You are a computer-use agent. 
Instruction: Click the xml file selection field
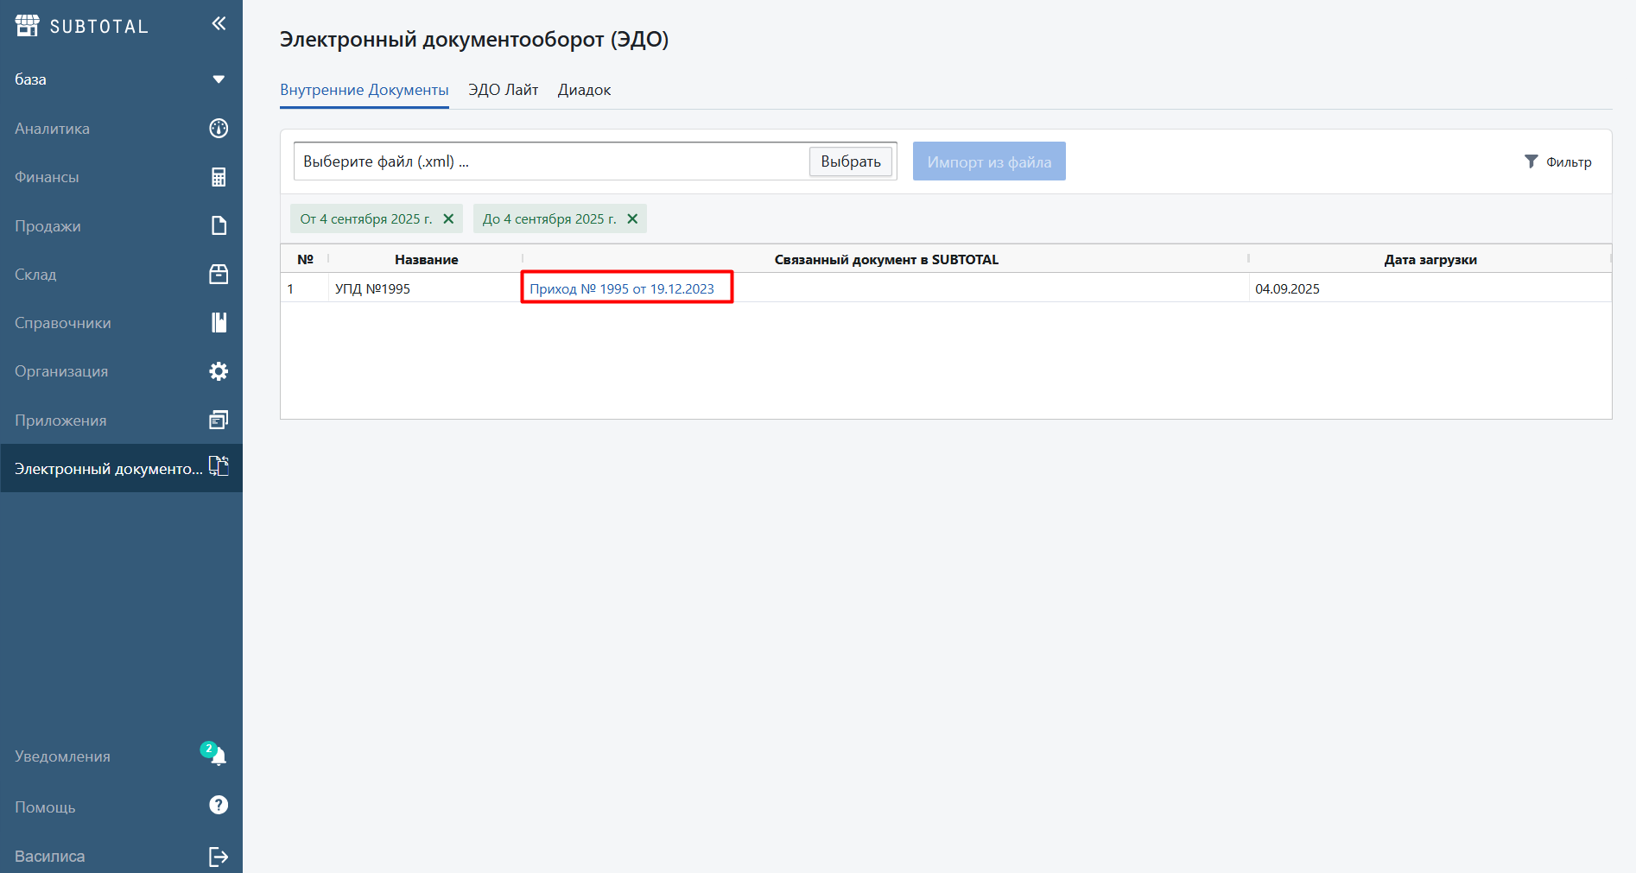[x=549, y=161]
